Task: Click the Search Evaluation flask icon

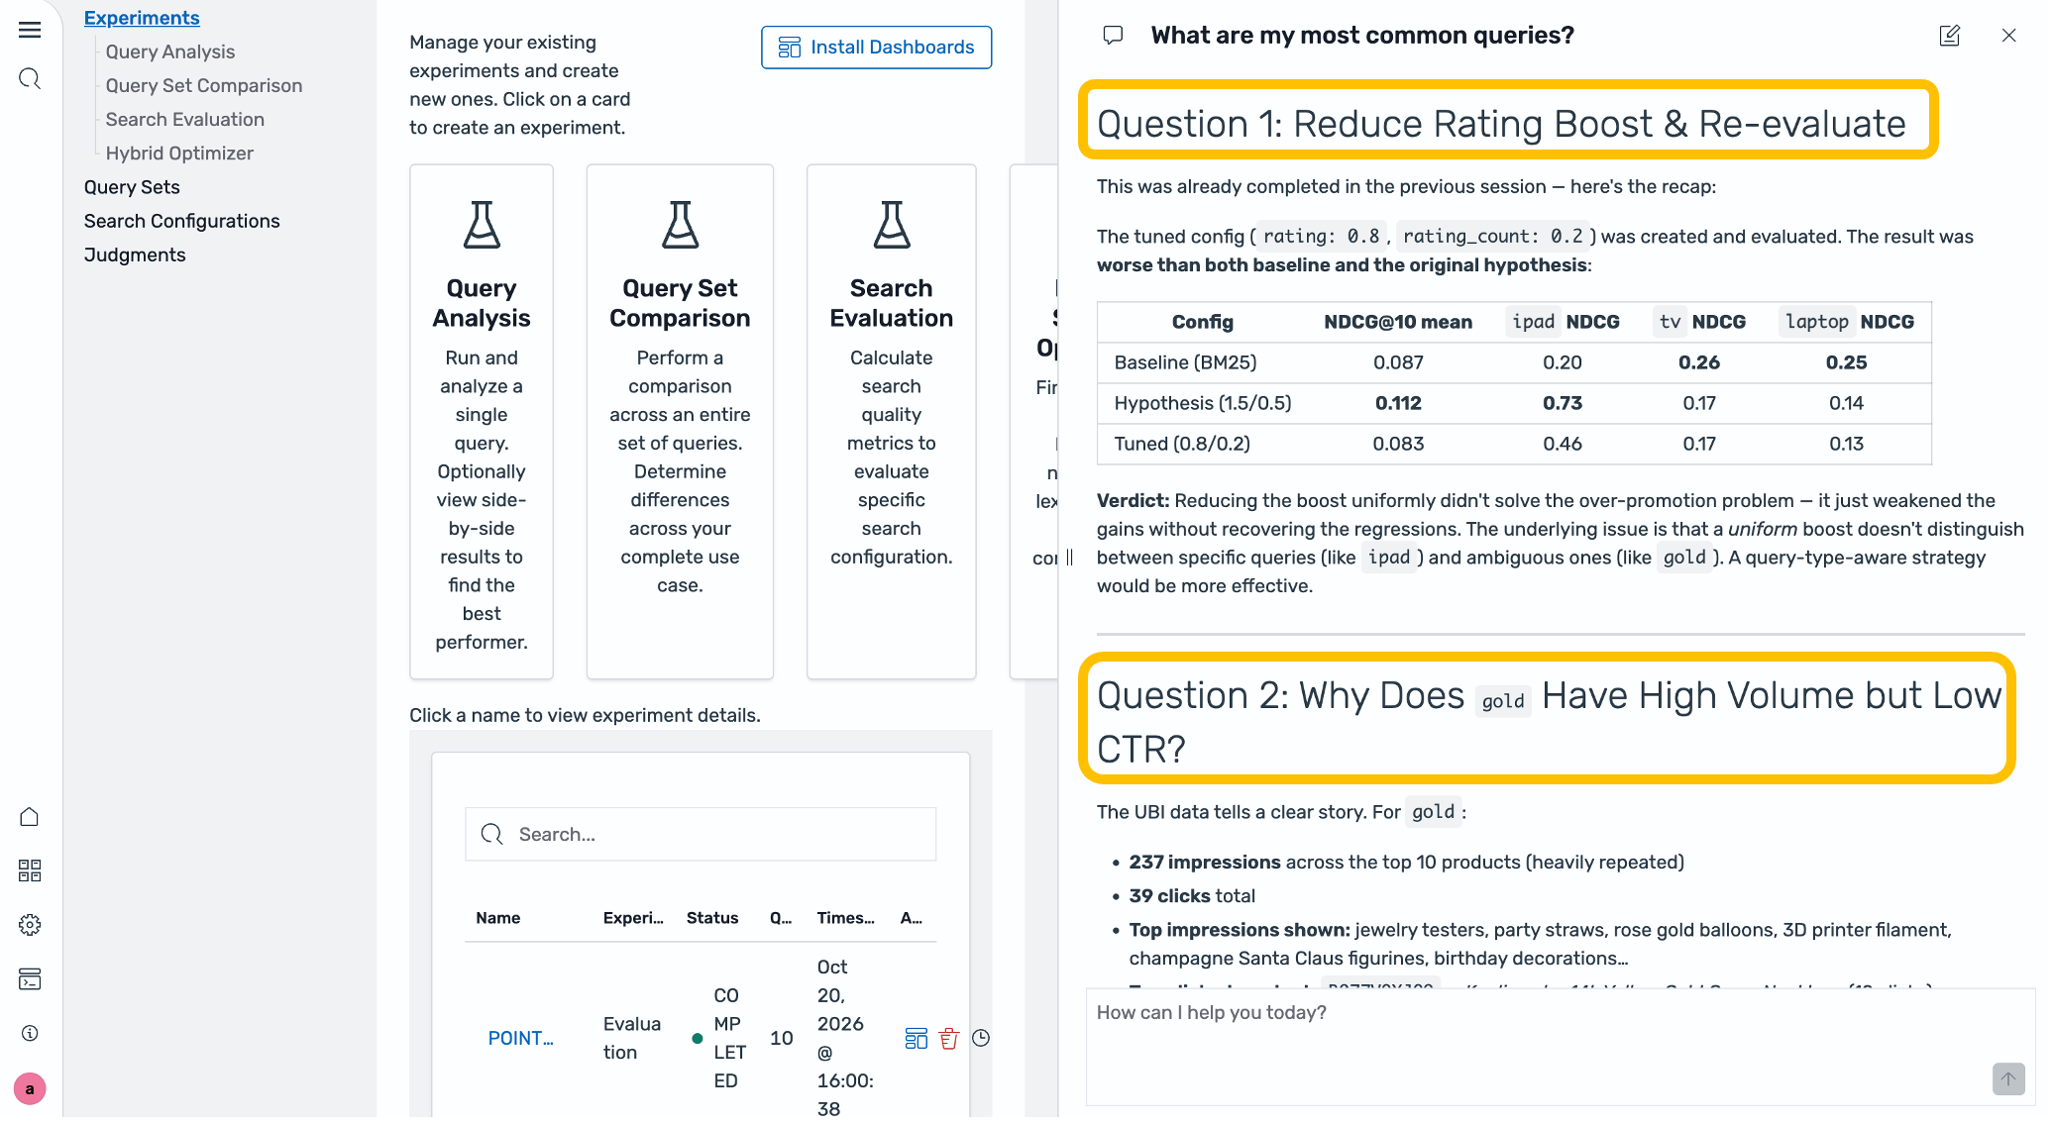Action: 892,225
